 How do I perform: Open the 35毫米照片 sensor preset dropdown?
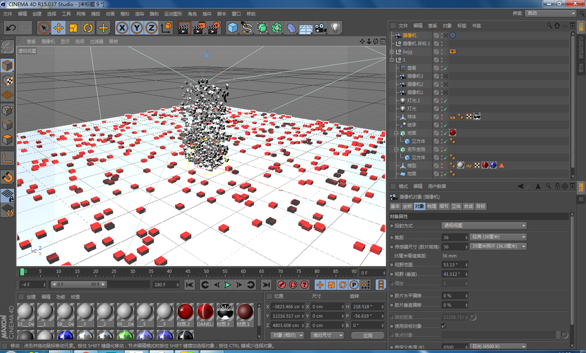498,247
